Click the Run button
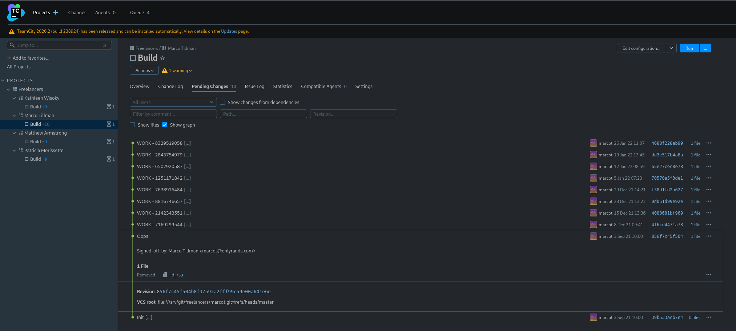 [689, 48]
